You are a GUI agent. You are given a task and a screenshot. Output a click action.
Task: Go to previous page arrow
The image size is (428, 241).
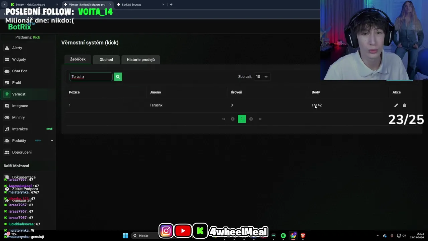(233, 119)
